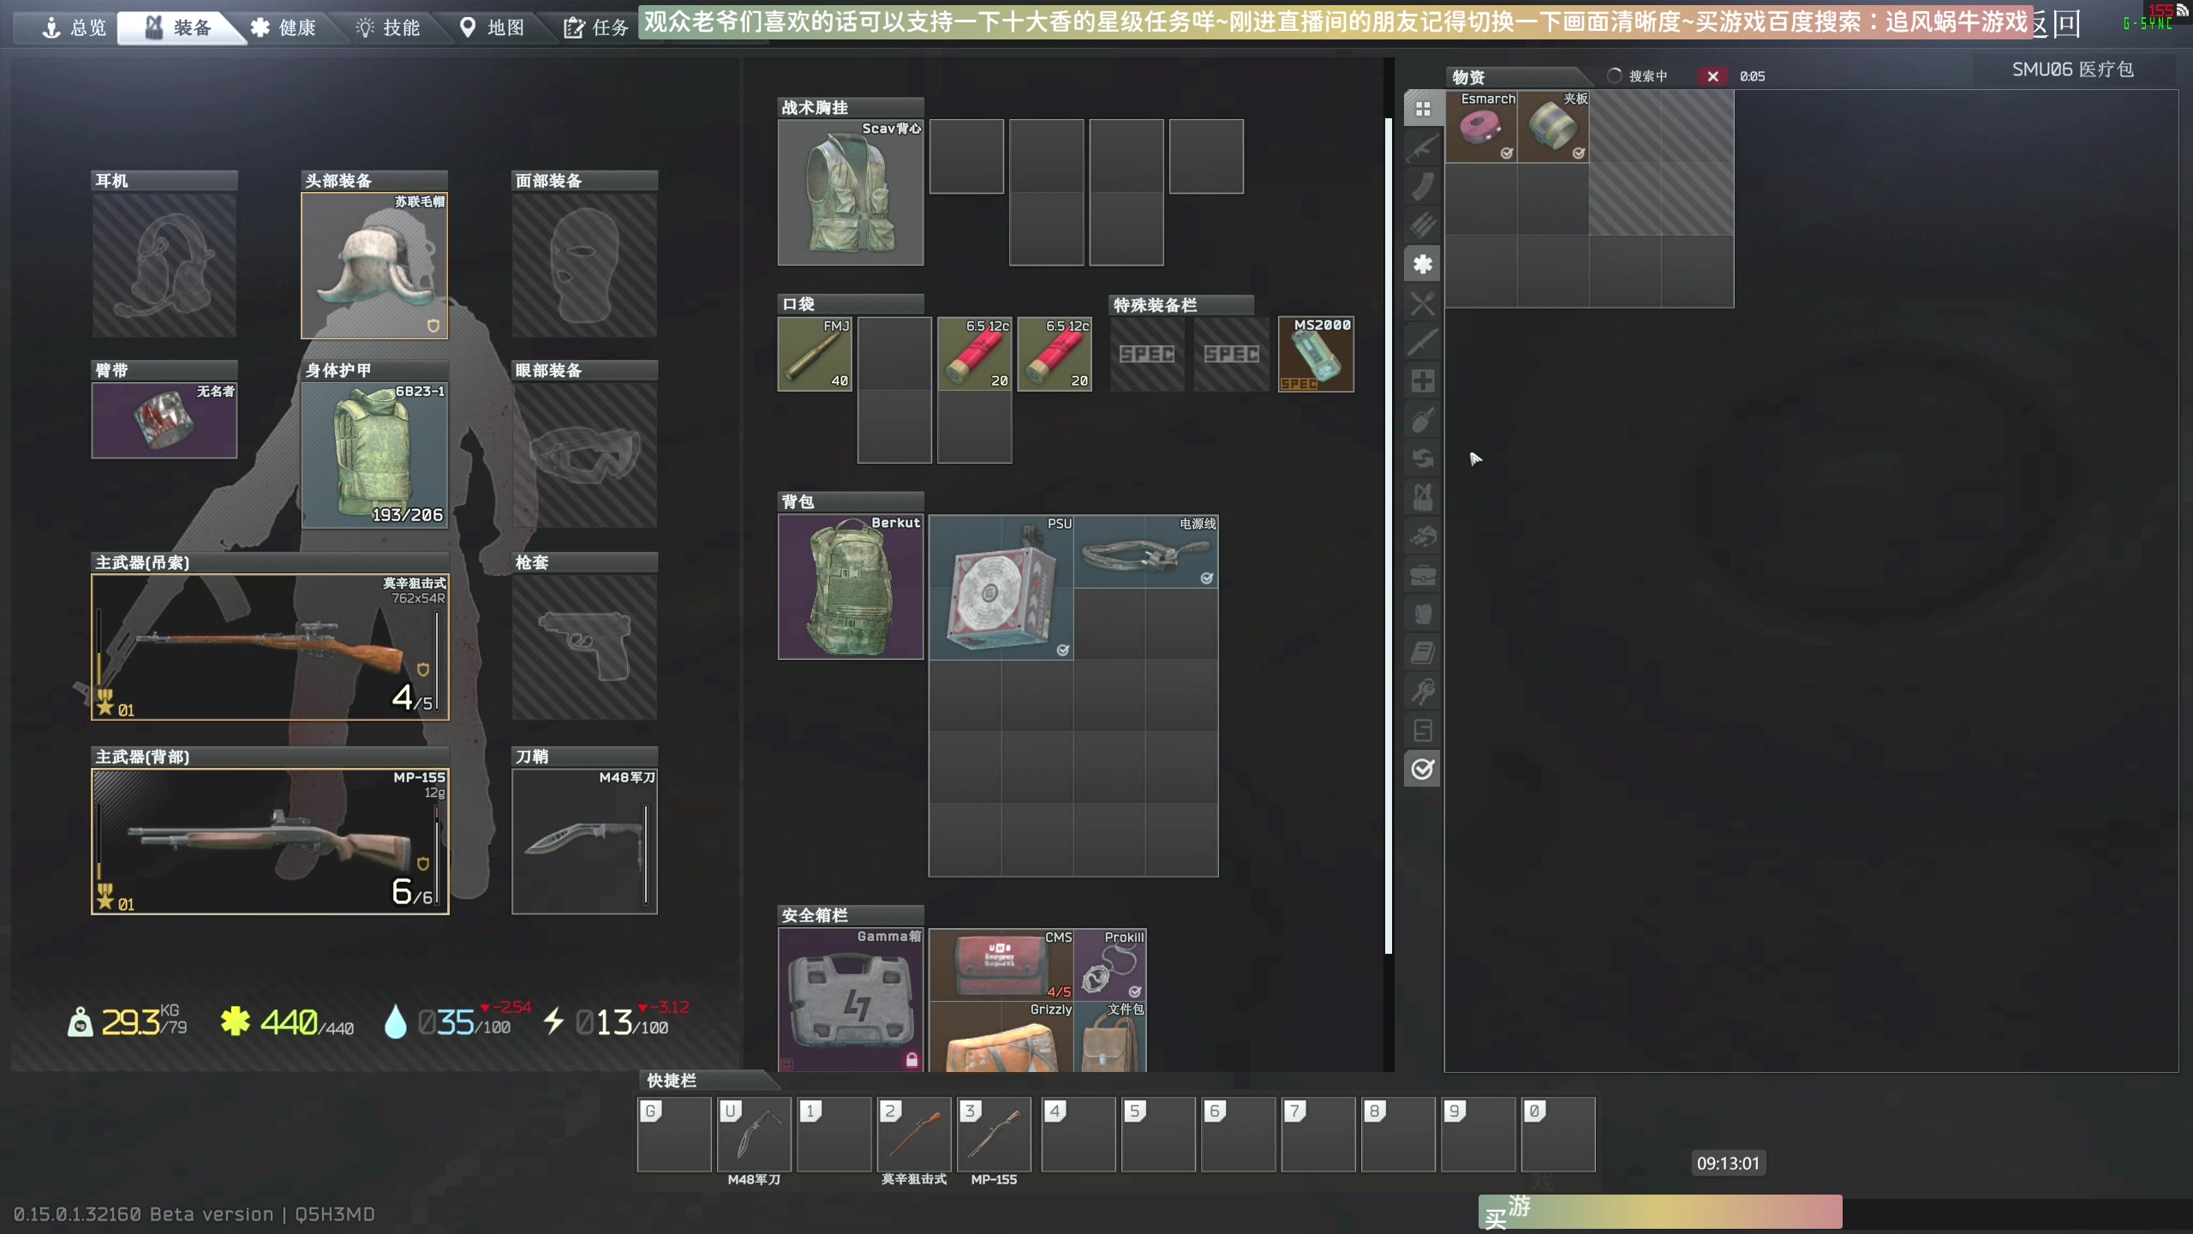Viewport: 2193px width, 1234px height.
Task: Filter loot by chest rig icon
Action: pyautogui.click(x=1423, y=497)
